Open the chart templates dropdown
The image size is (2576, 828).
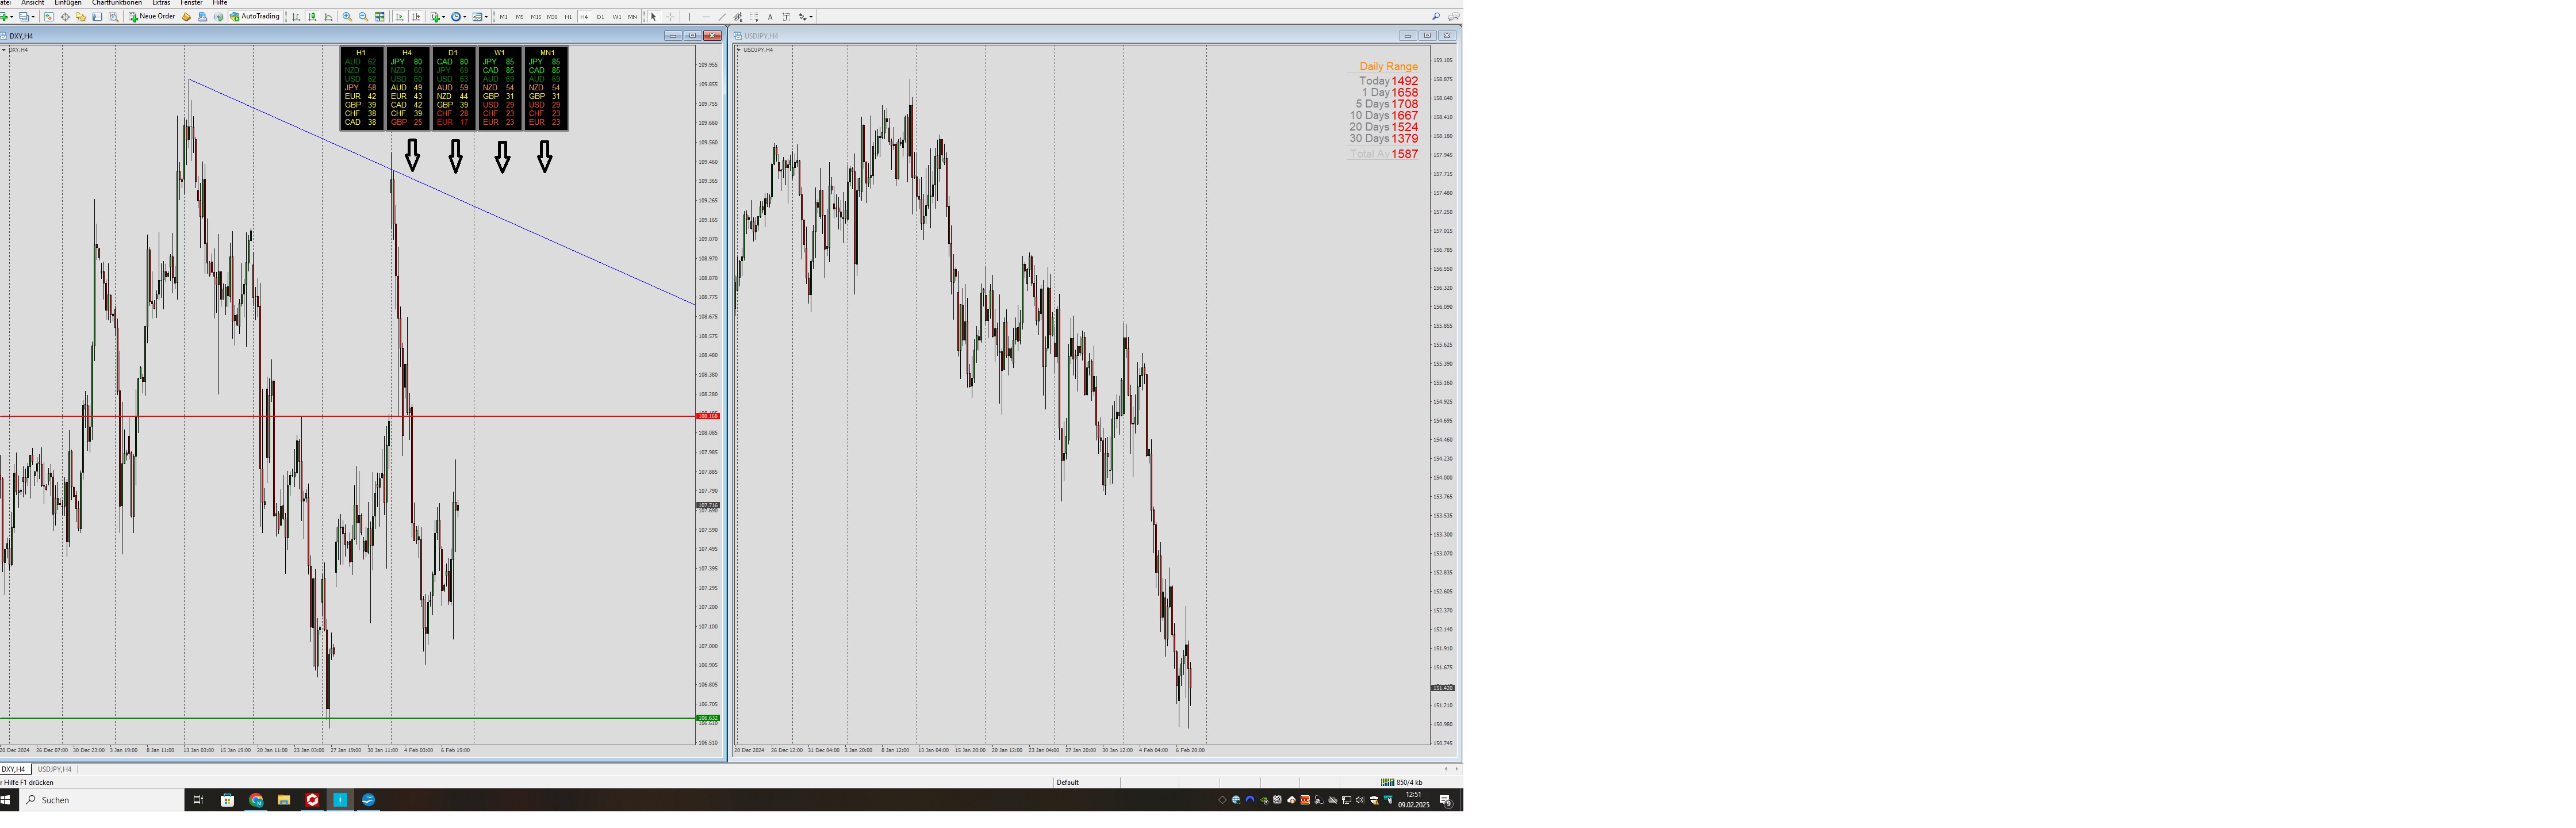(x=481, y=17)
